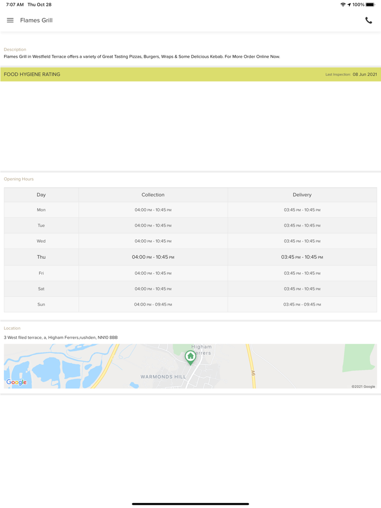Select the Fri row day cell
Viewport: 381px width, 508px height.
click(x=41, y=273)
